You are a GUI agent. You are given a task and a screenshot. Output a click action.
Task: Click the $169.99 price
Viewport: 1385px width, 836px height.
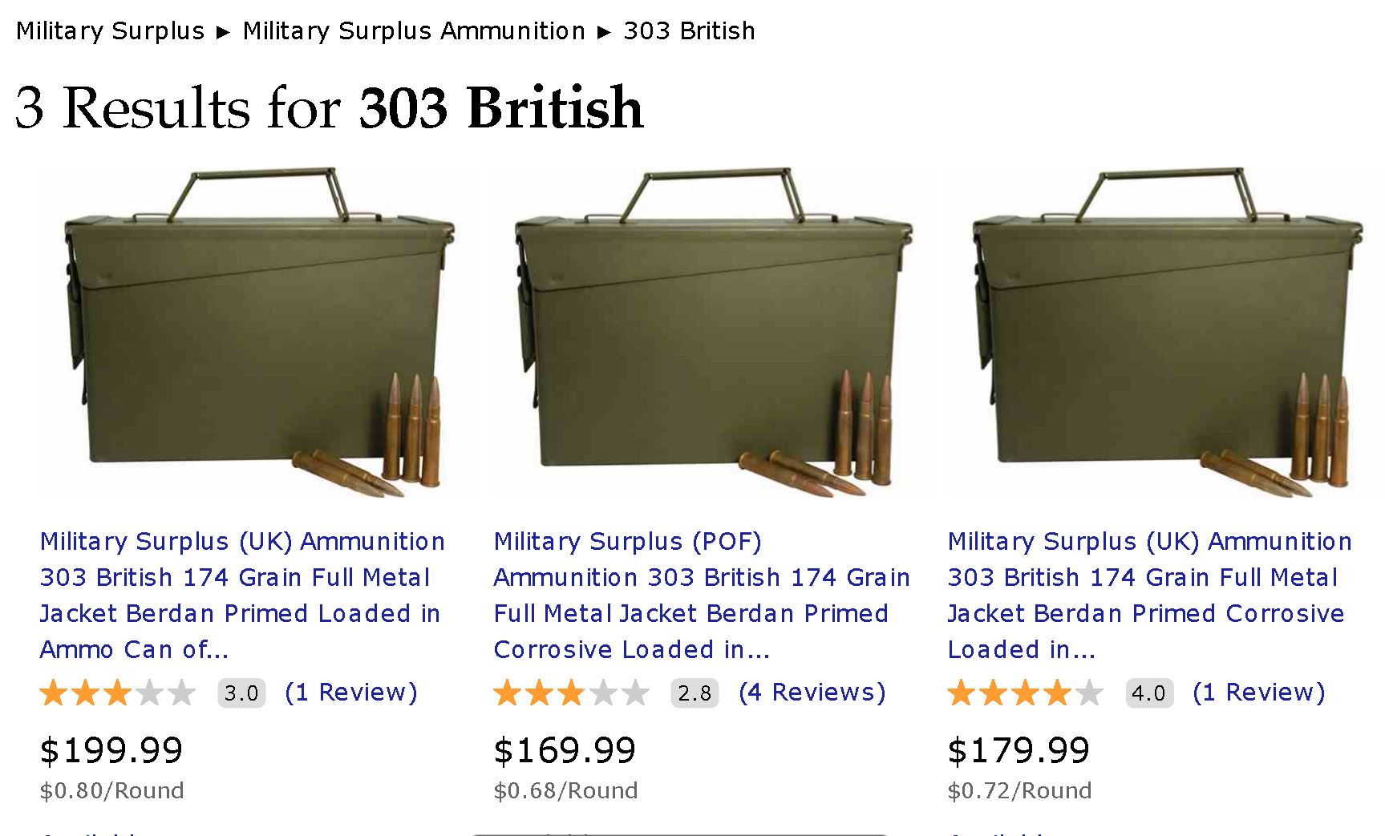pos(565,751)
